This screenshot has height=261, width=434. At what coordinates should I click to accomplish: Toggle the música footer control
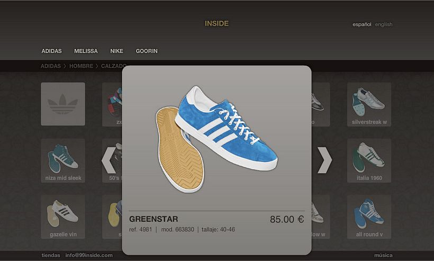(x=383, y=255)
